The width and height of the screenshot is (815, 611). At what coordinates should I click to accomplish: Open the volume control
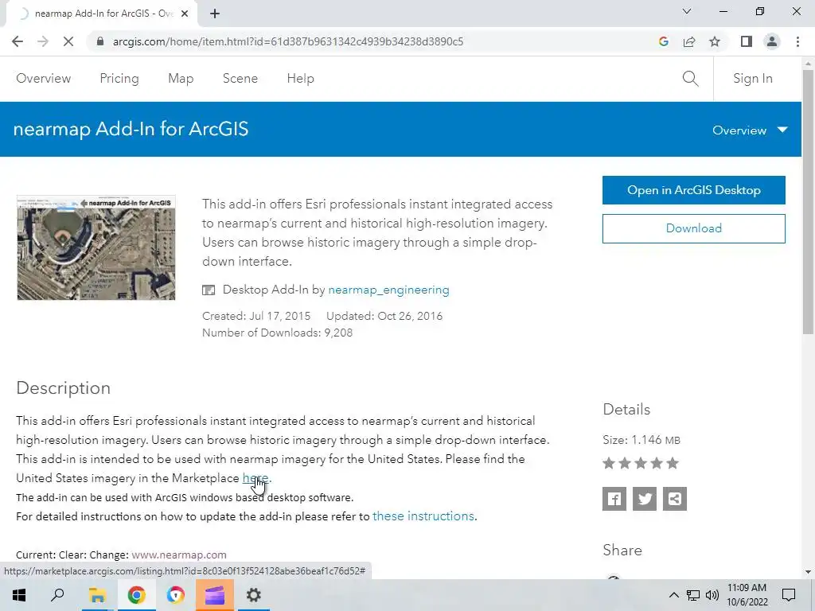(x=712, y=595)
